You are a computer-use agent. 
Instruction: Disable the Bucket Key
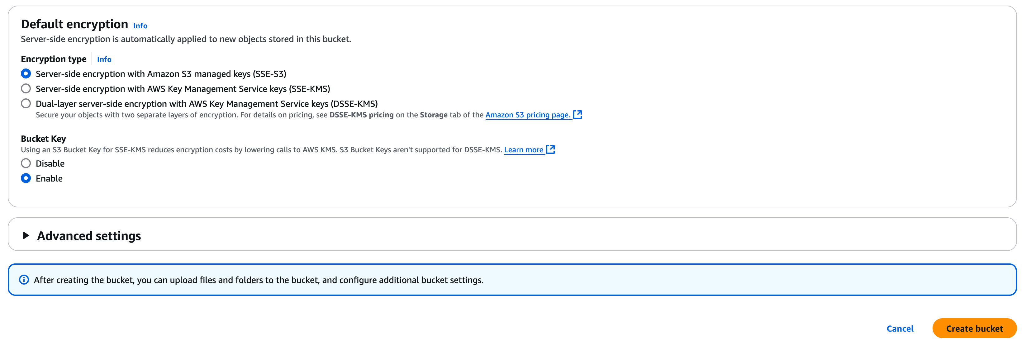[x=26, y=163]
